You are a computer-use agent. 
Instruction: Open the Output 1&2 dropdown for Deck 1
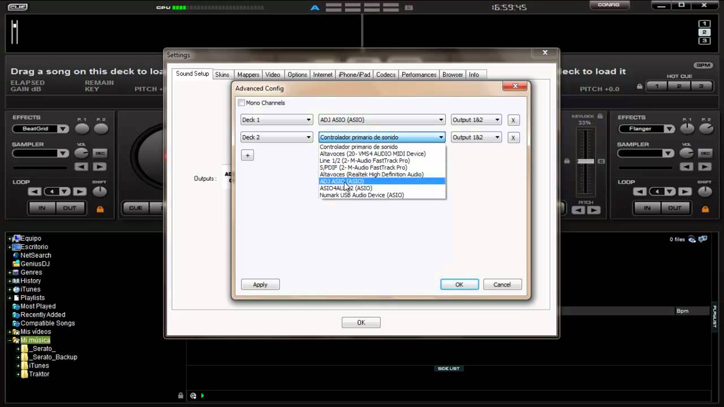click(476, 120)
